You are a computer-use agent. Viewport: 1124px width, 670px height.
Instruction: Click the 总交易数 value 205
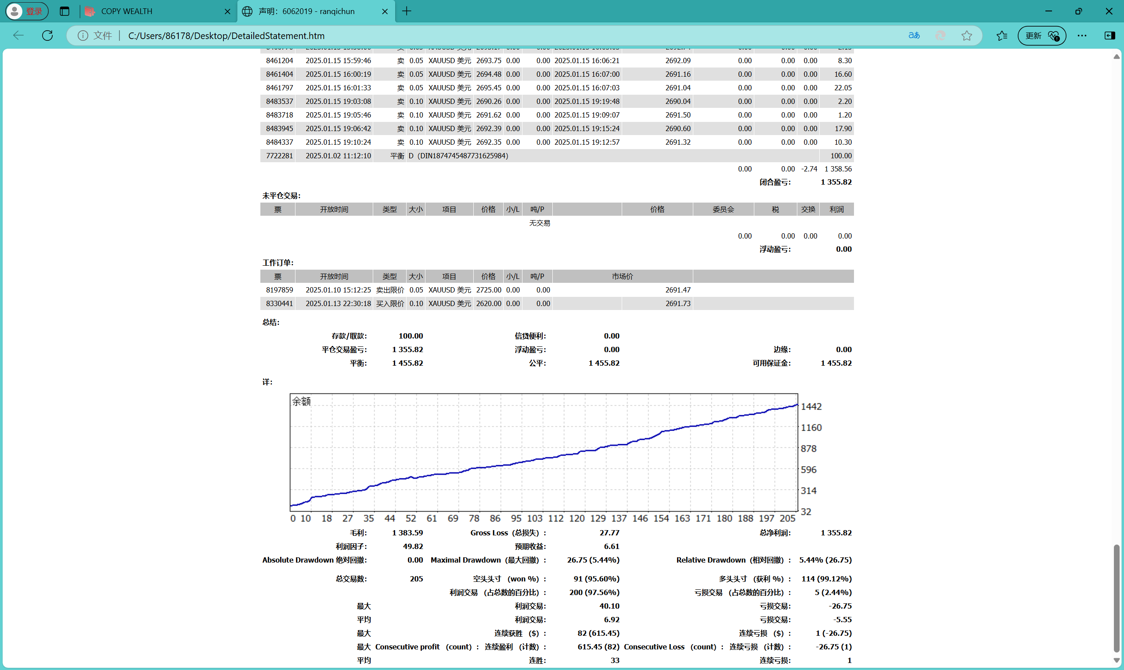(x=416, y=579)
